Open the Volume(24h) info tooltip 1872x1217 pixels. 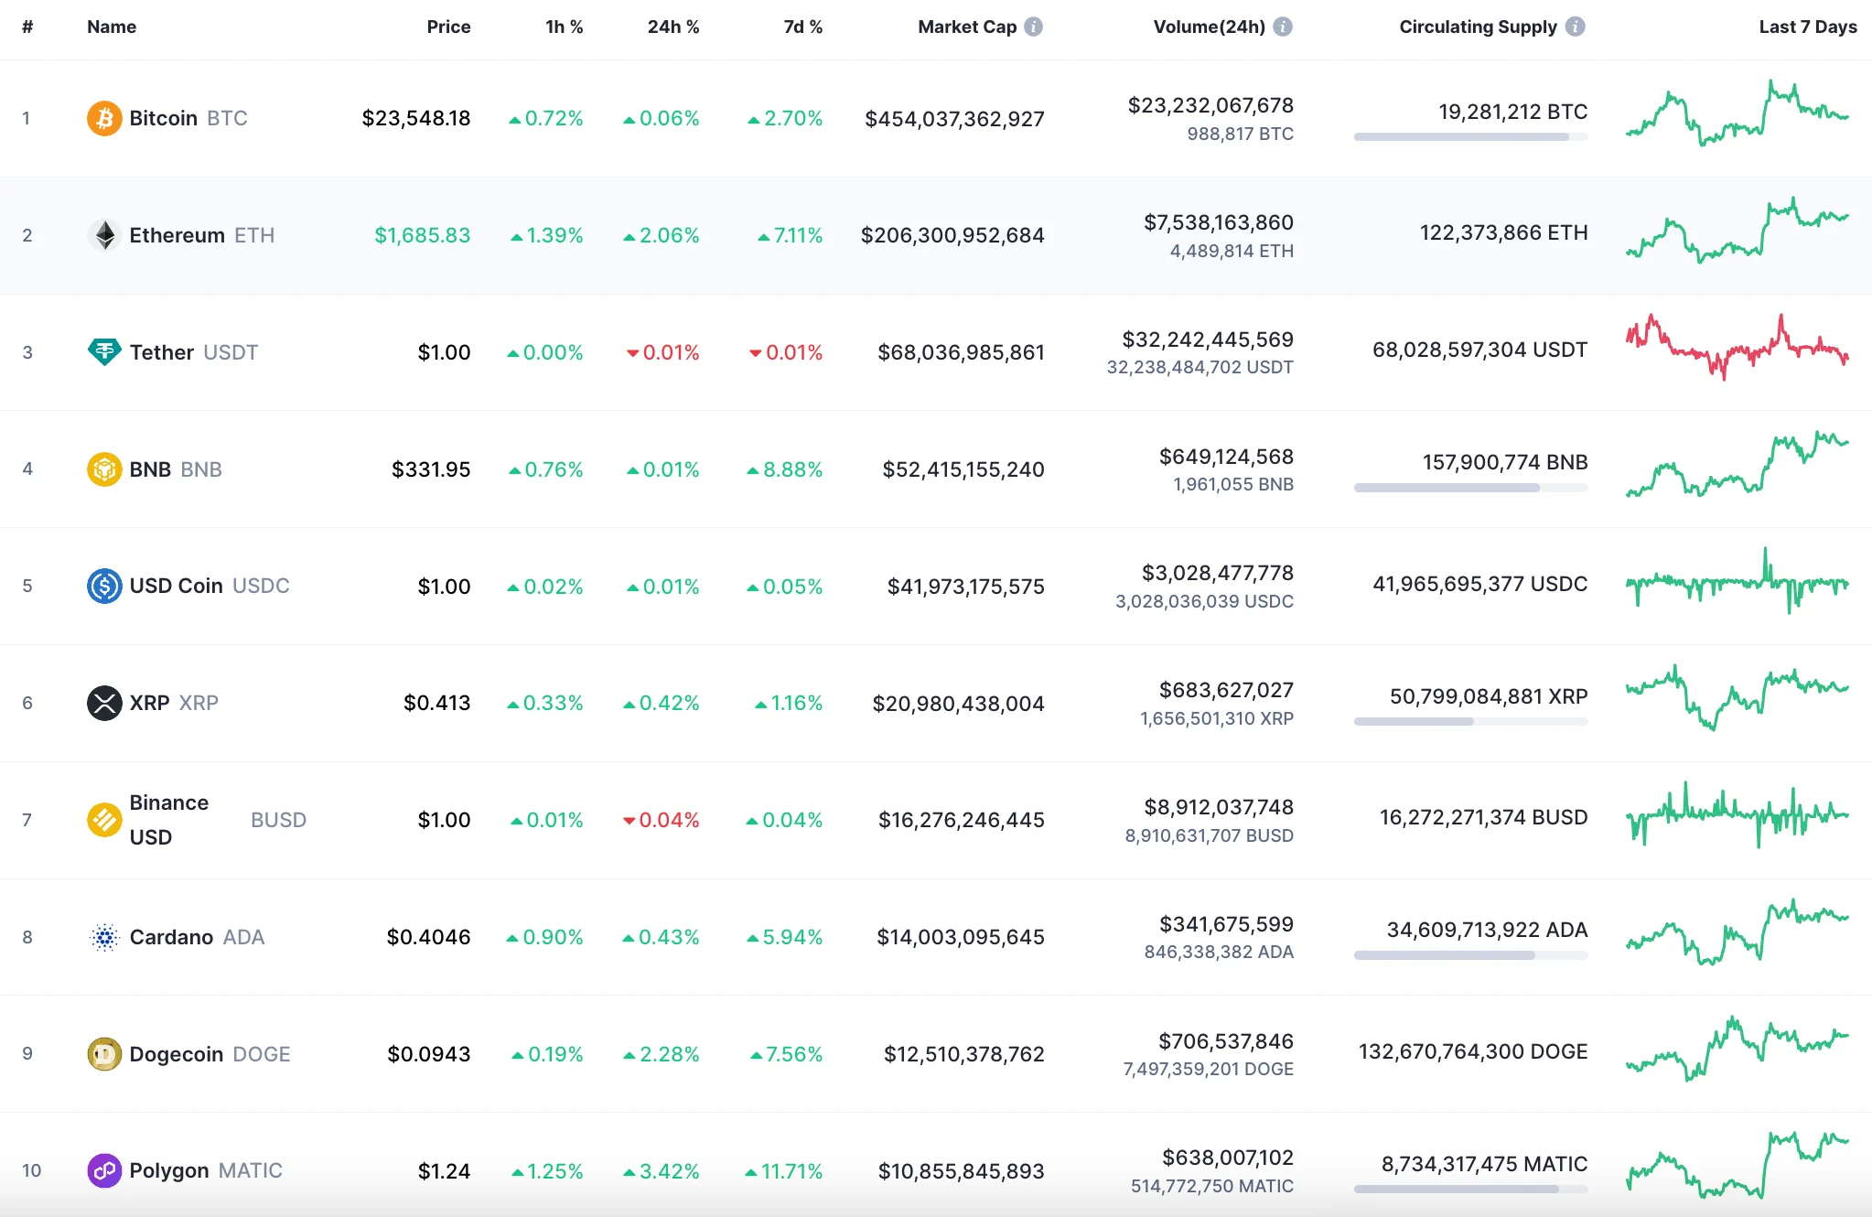[1283, 27]
